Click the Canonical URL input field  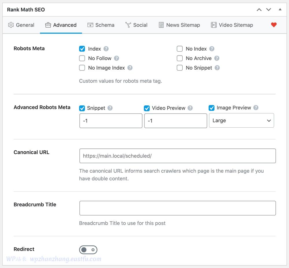178,156
